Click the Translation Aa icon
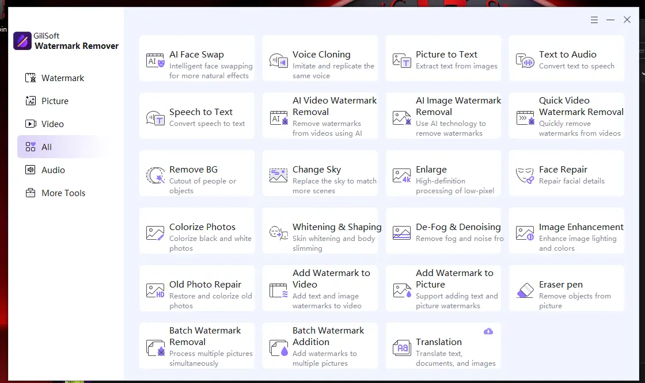The width and height of the screenshot is (645, 383). (402, 348)
